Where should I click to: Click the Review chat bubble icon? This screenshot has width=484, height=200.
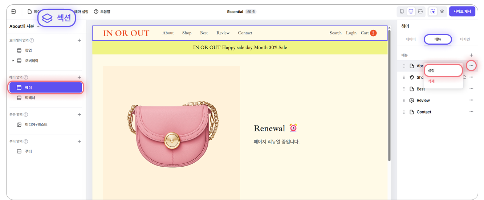click(x=412, y=101)
